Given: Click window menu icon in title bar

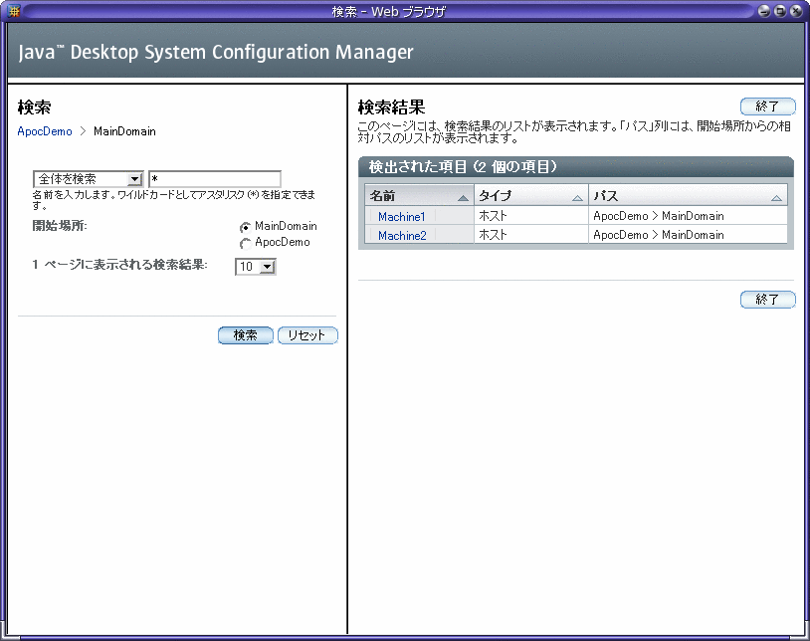Looking at the screenshot, I should pyautogui.click(x=14, y=10).
